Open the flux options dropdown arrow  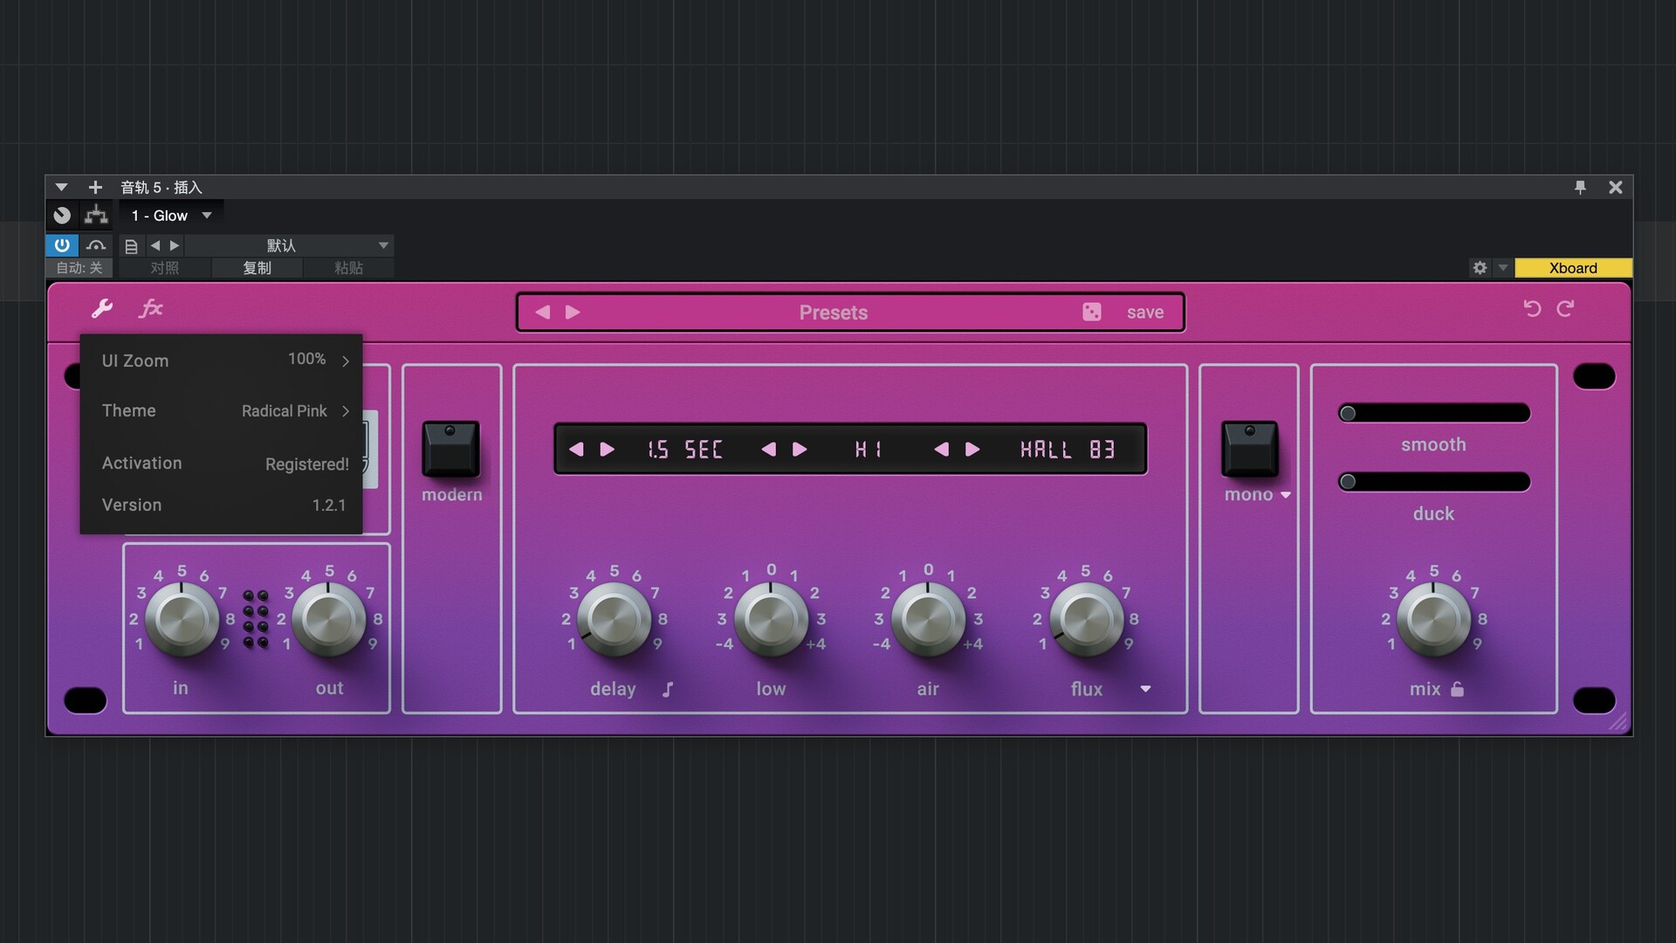click(1145, 689)
